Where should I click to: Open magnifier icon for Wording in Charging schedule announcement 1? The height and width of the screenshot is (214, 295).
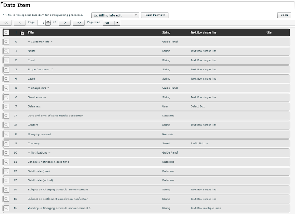pos(6,208)
